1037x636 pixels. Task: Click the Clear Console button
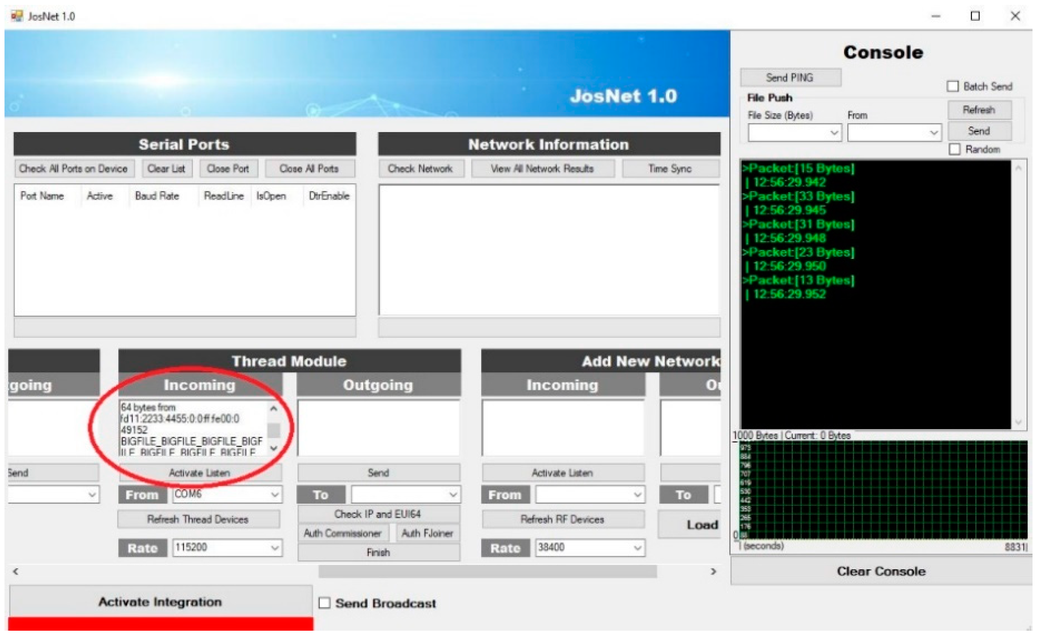881,571
